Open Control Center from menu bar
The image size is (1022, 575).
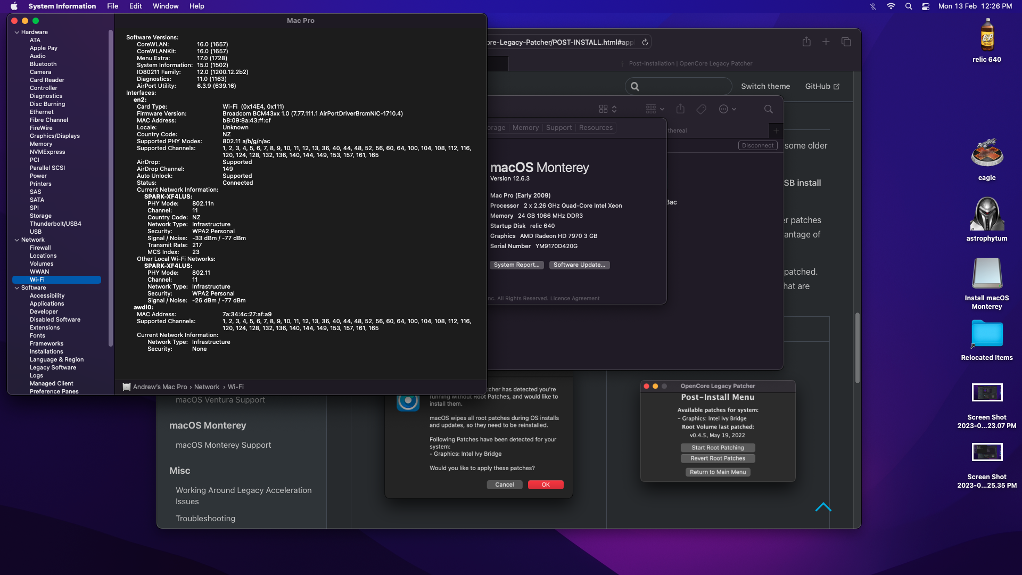(926, 6)
